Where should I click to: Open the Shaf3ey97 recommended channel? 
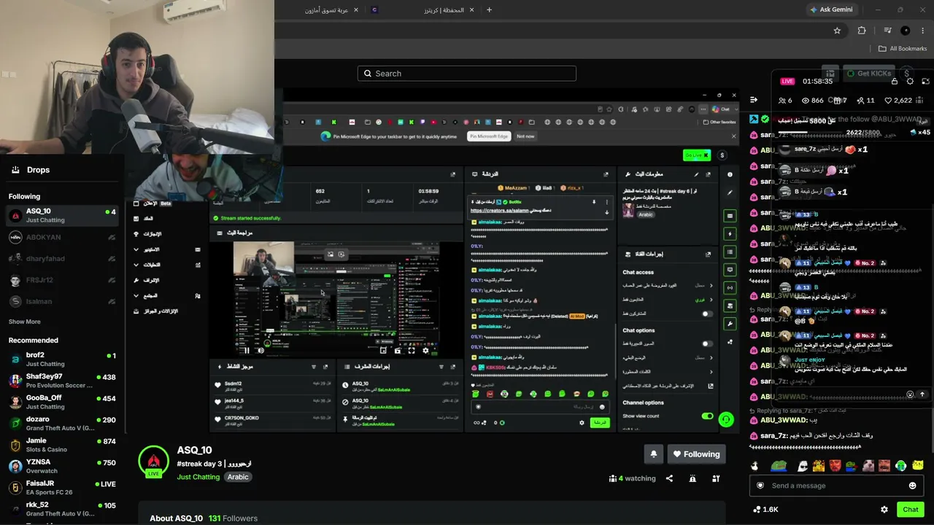point(62,381)
